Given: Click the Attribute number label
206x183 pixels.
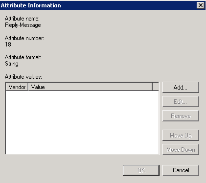Looking at the screenshot, I should coord(24,38).
